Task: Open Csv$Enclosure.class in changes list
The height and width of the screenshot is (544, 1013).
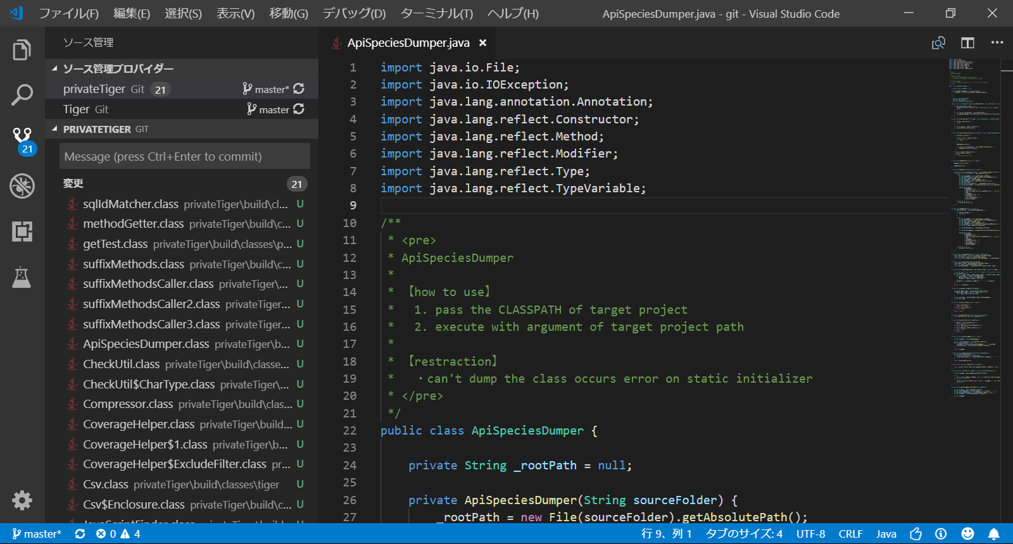Action: click(x=182, y=505)
